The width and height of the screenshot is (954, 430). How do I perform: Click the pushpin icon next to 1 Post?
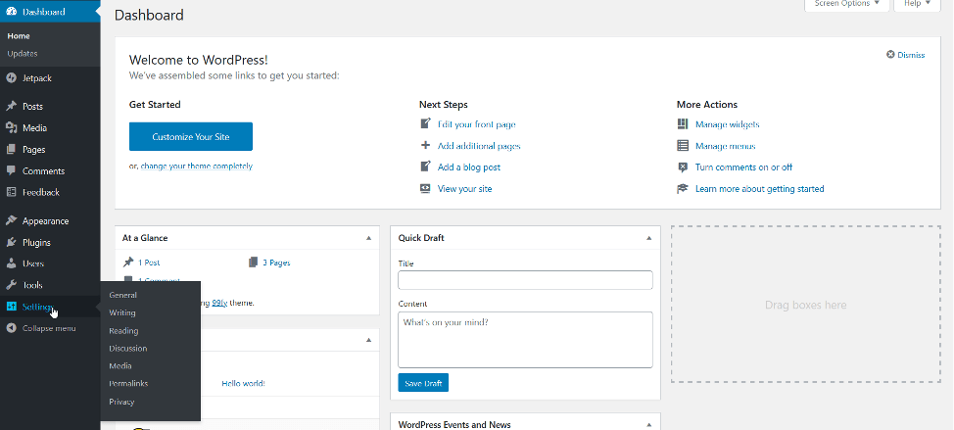point(127,263)
